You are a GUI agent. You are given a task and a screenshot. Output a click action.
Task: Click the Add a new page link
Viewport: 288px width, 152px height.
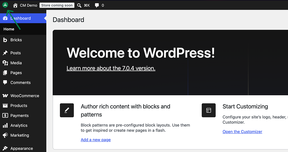tap(96, 140)
